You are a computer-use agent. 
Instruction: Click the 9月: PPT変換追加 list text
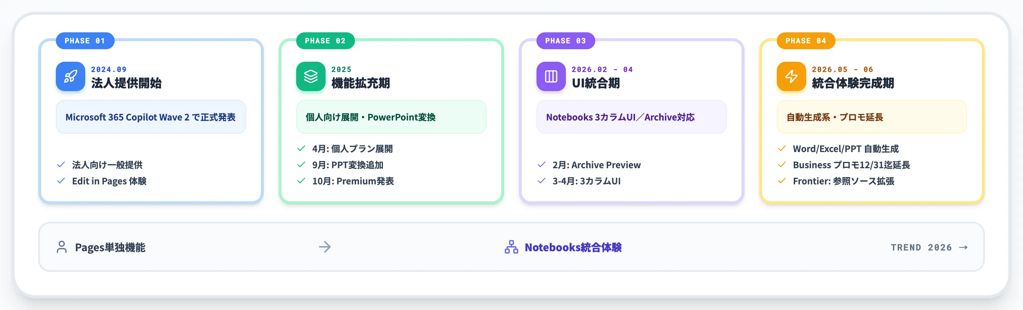coord(348,165)
